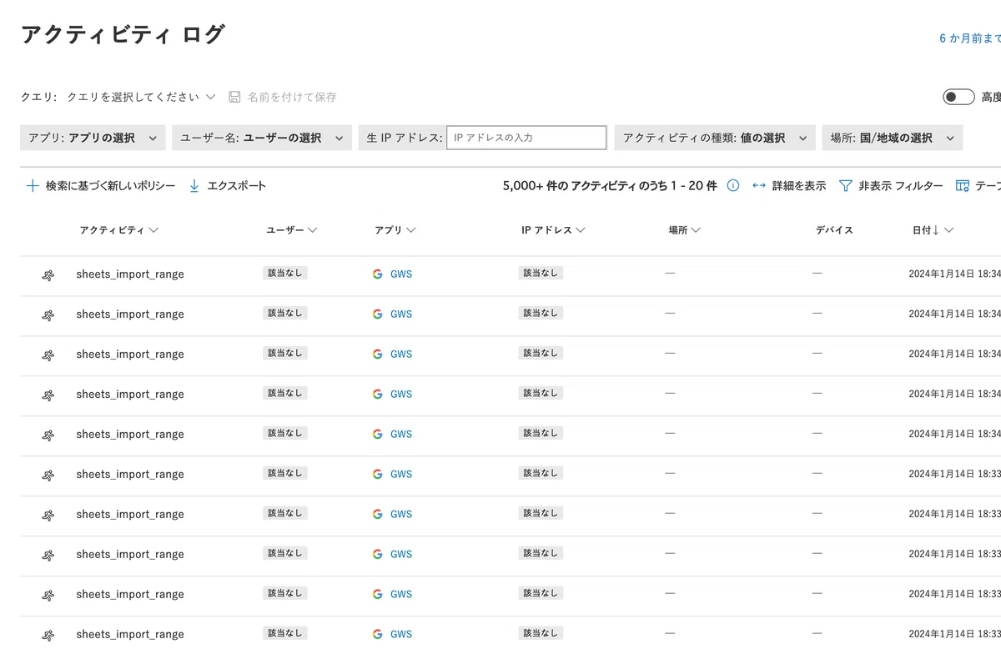Sort by the ユーザー column header
The height and width of the screenshot is (649, 1001).
click(x=292, y=230)
